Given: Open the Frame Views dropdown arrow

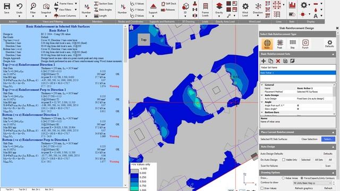Looking at the screenshot, I should point(76,4).
